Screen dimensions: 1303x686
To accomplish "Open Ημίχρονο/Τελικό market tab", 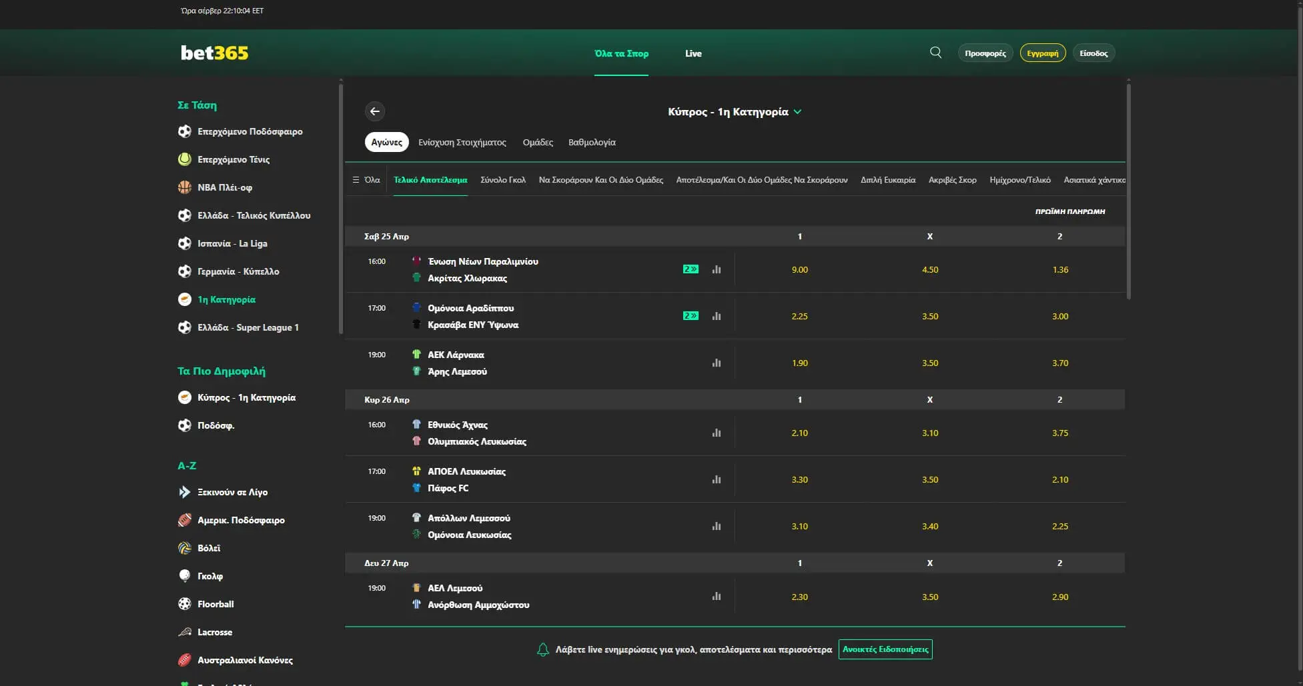I will pyautogui.click(x=1020, y=180).
